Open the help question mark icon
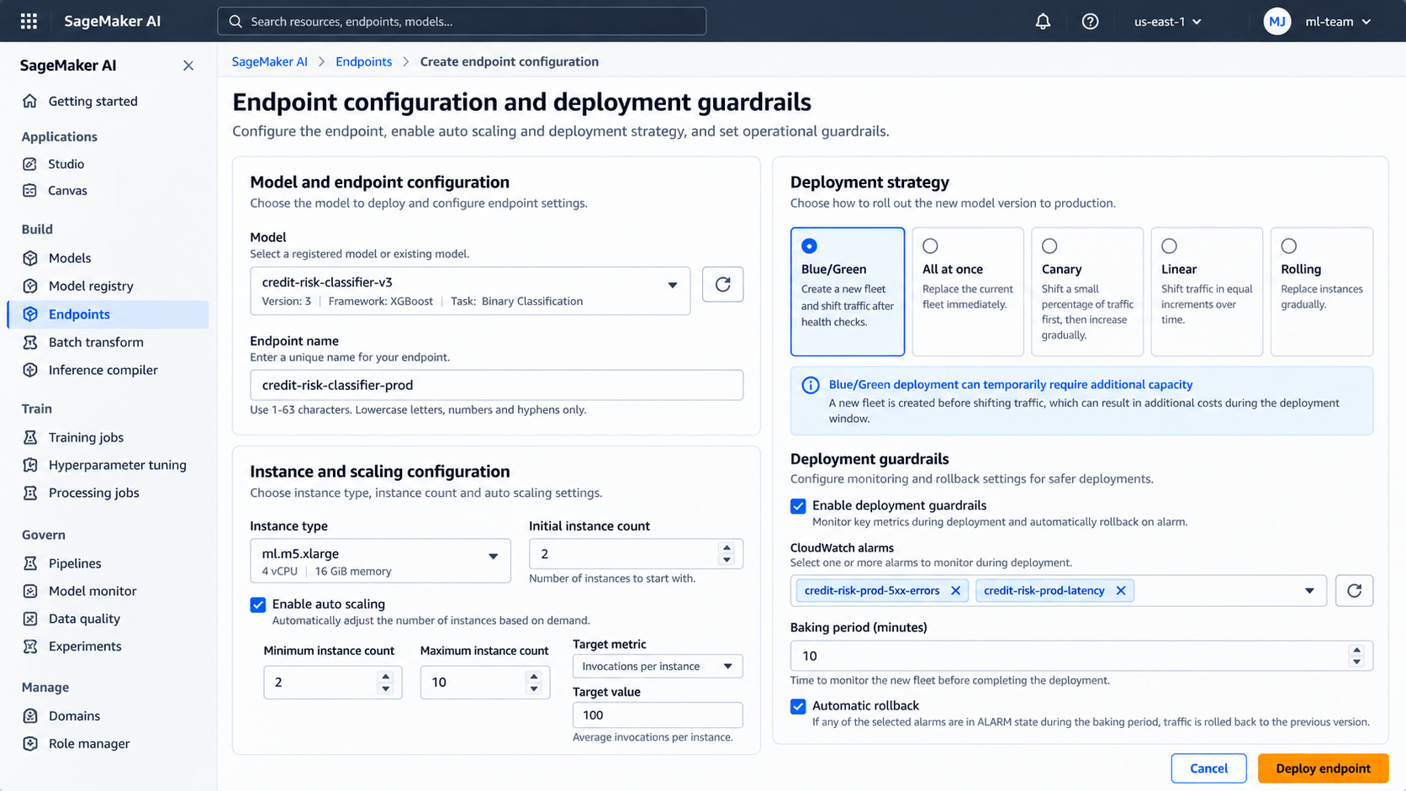Viewport: 1406px width, 791px height. [1090, 21]
